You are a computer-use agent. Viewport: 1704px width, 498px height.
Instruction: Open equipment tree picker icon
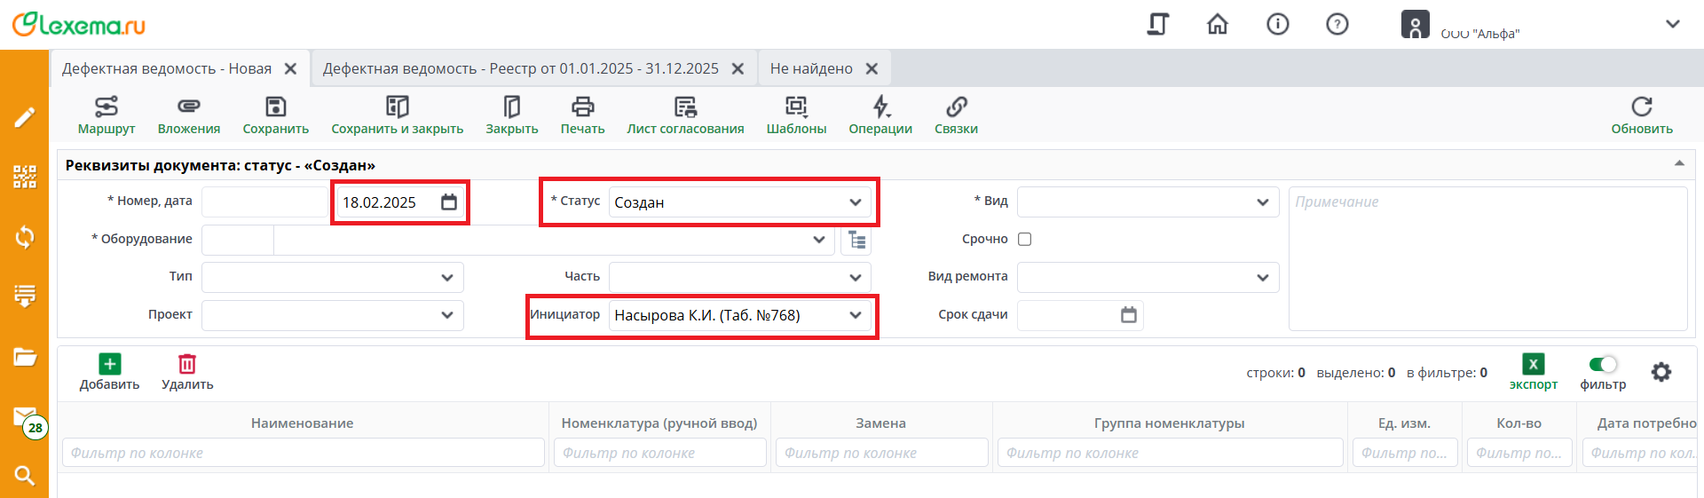[856, 240]
